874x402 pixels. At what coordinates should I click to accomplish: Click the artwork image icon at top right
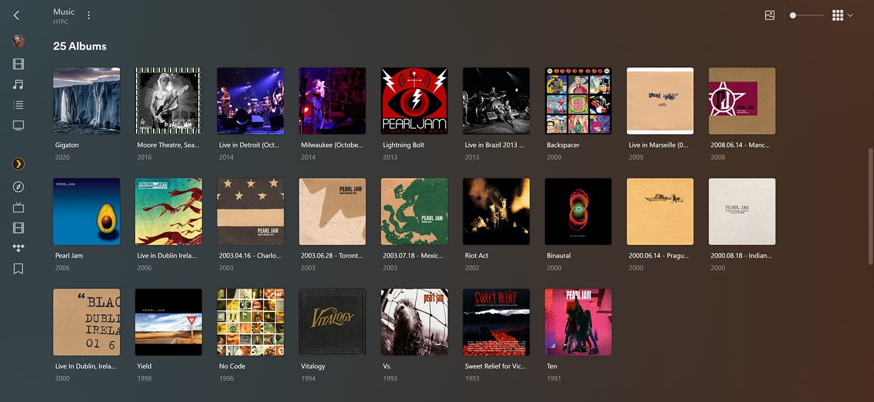click(770, 15)
